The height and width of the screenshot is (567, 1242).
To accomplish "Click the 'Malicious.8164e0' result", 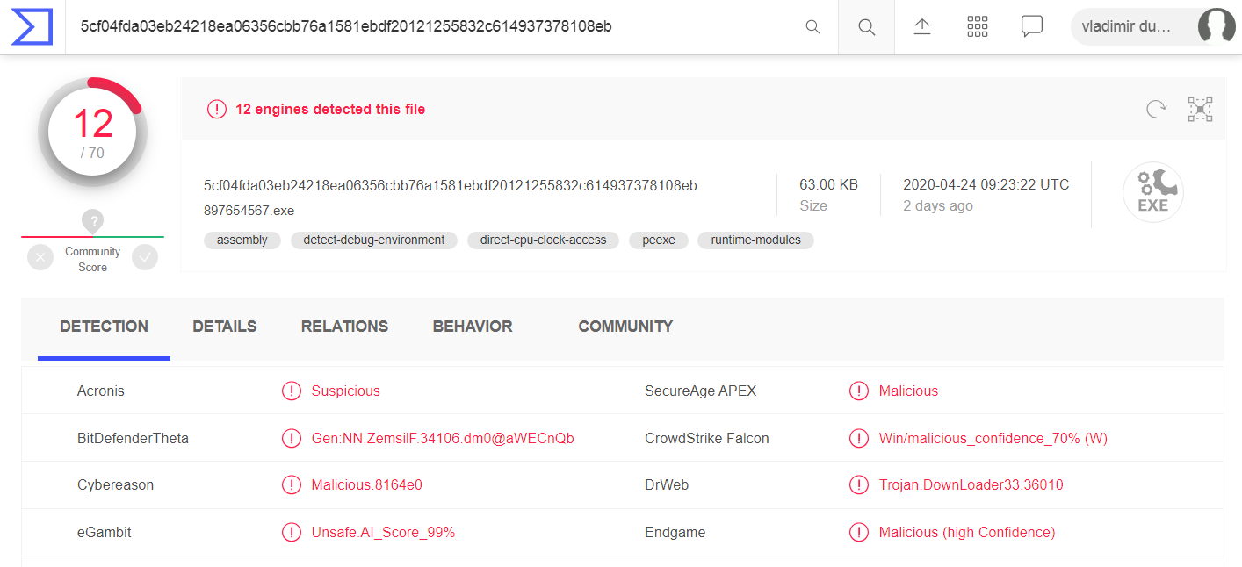I will pyautogui.click(x=367, y=484).
